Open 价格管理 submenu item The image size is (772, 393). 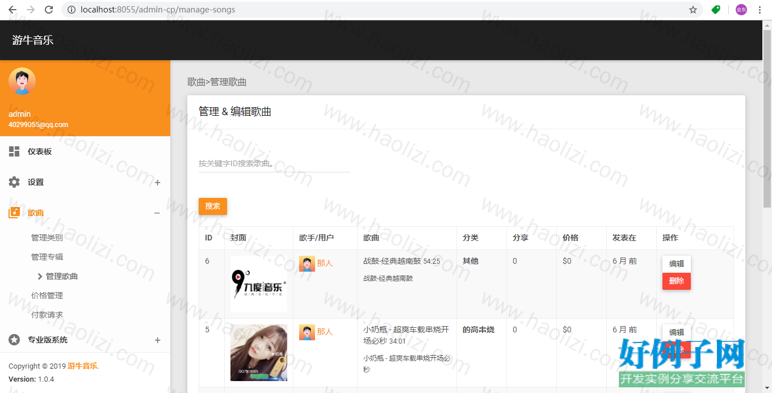[x=47, y=295]
